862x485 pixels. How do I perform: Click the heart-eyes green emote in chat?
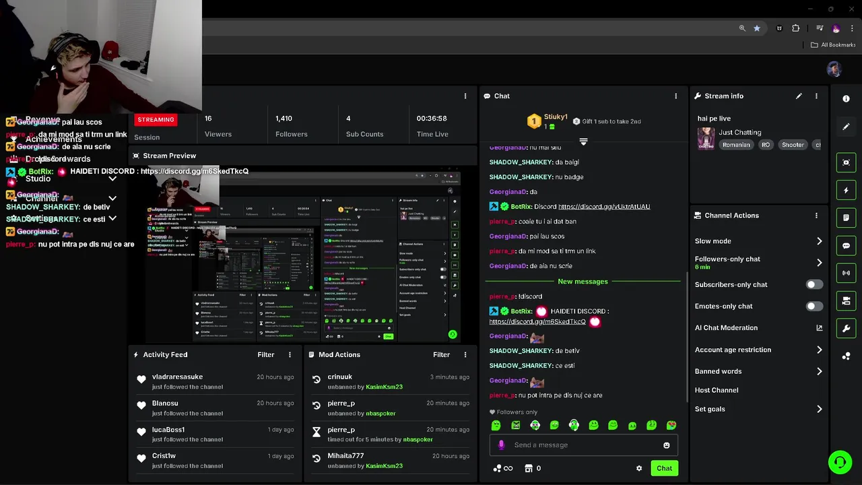click(671, 425)
